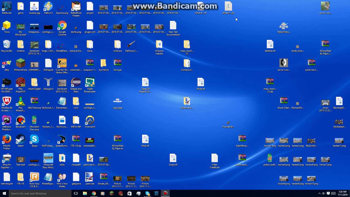
Task: Select the Roxio Easy CD icon
Action: (34, 180)
